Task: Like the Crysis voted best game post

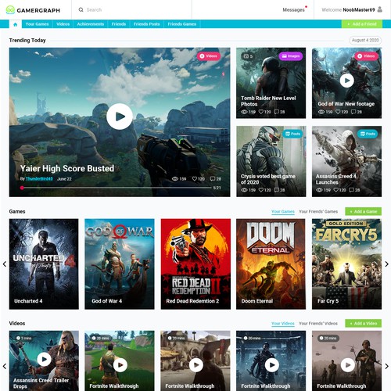Action: point(261,190)
